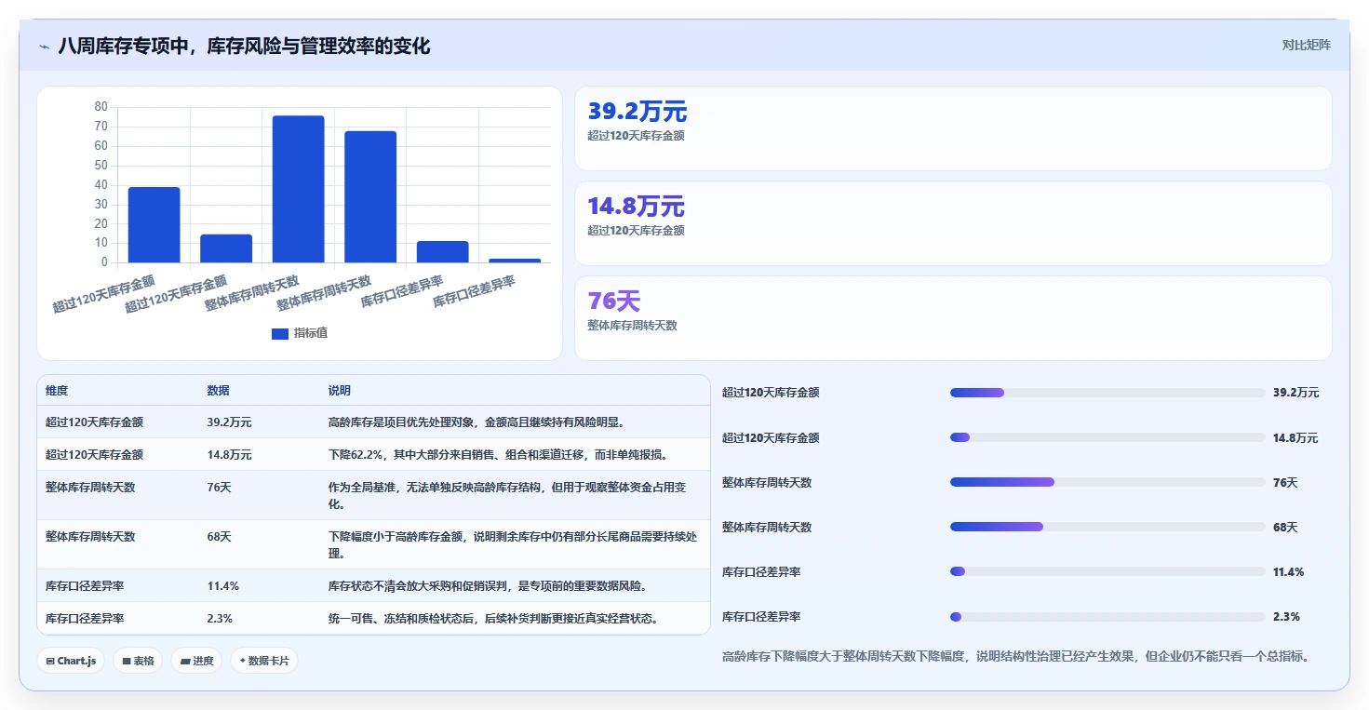1369x710 pixels.
Task: Click the 说明 column header
Action: pyautogui.click(x=340, y=391)
